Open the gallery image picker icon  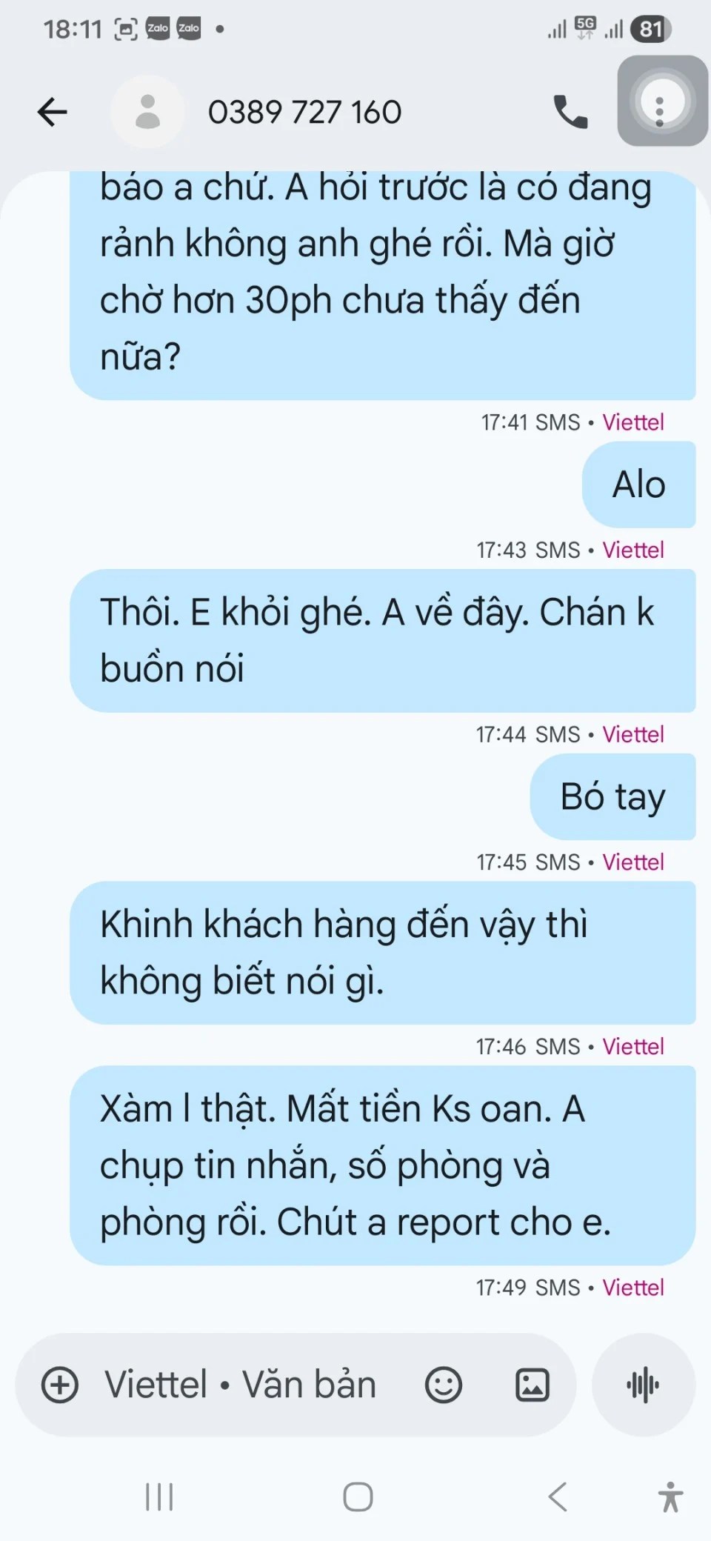pyautogui.click(x=533, y=1385)
